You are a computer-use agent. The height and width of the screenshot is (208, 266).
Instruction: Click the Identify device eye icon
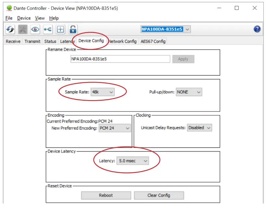point(35,29)
